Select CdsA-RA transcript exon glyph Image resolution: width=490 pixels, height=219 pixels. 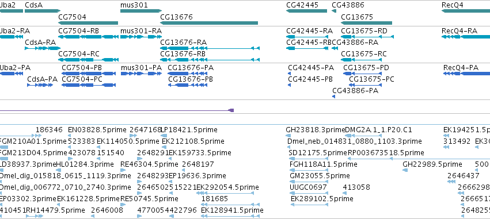pyautogui.click(x=43, y=48)
